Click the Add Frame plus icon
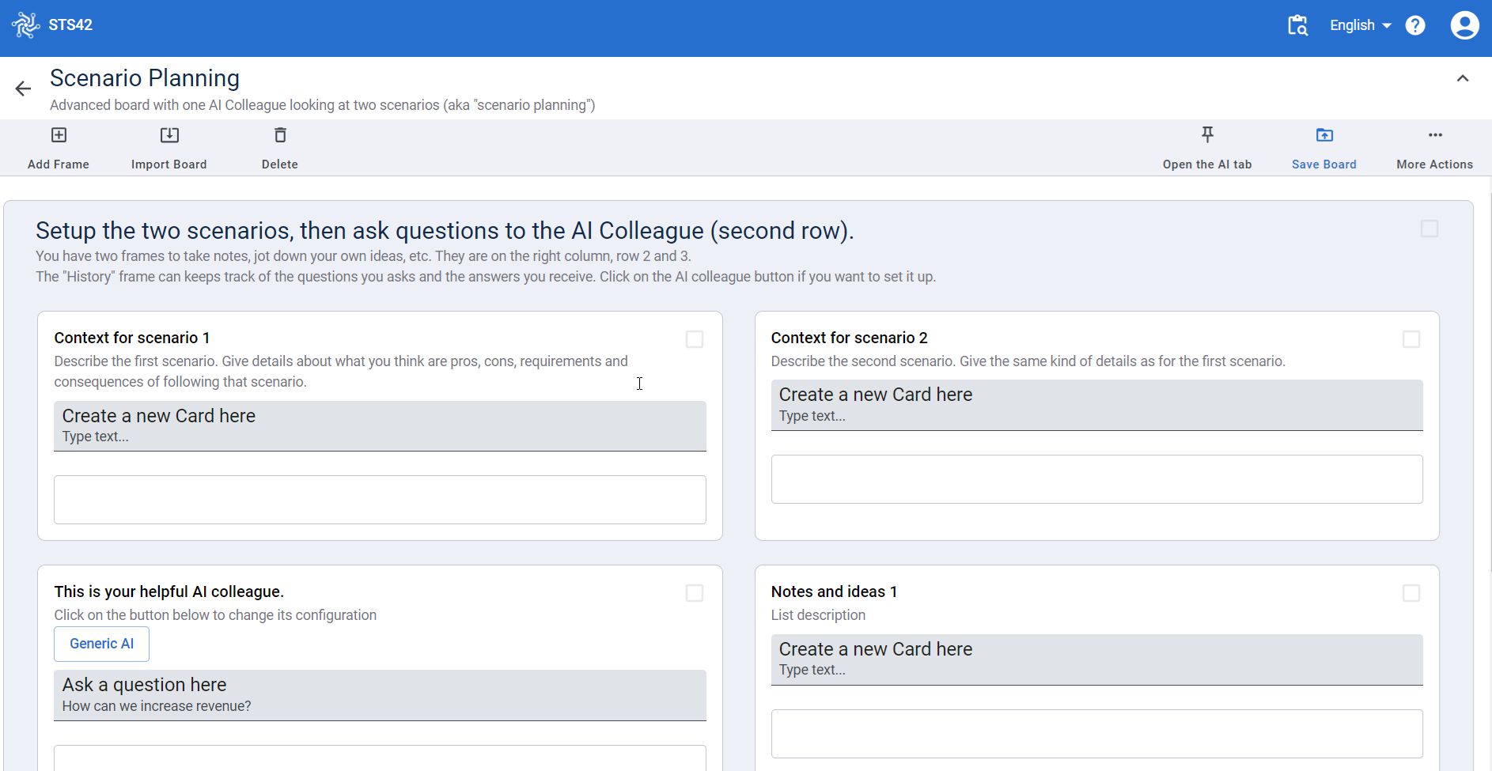The width and height of the screenshot is (1492, 771). [59, 135]
